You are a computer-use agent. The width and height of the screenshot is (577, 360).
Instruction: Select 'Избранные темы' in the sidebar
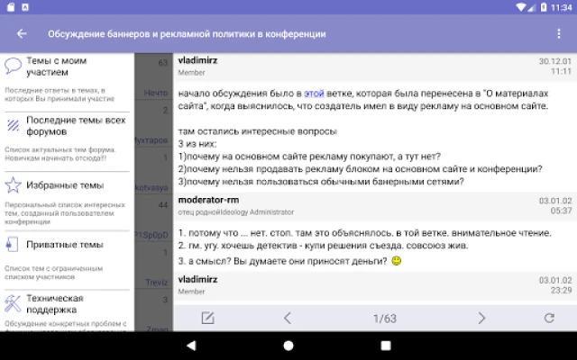(x=65, y=186)
